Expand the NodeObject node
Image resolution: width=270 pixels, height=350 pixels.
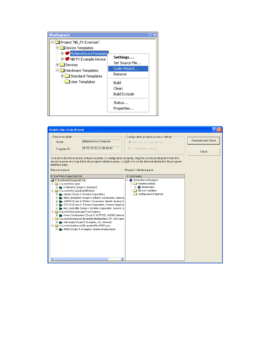point(135,187)
